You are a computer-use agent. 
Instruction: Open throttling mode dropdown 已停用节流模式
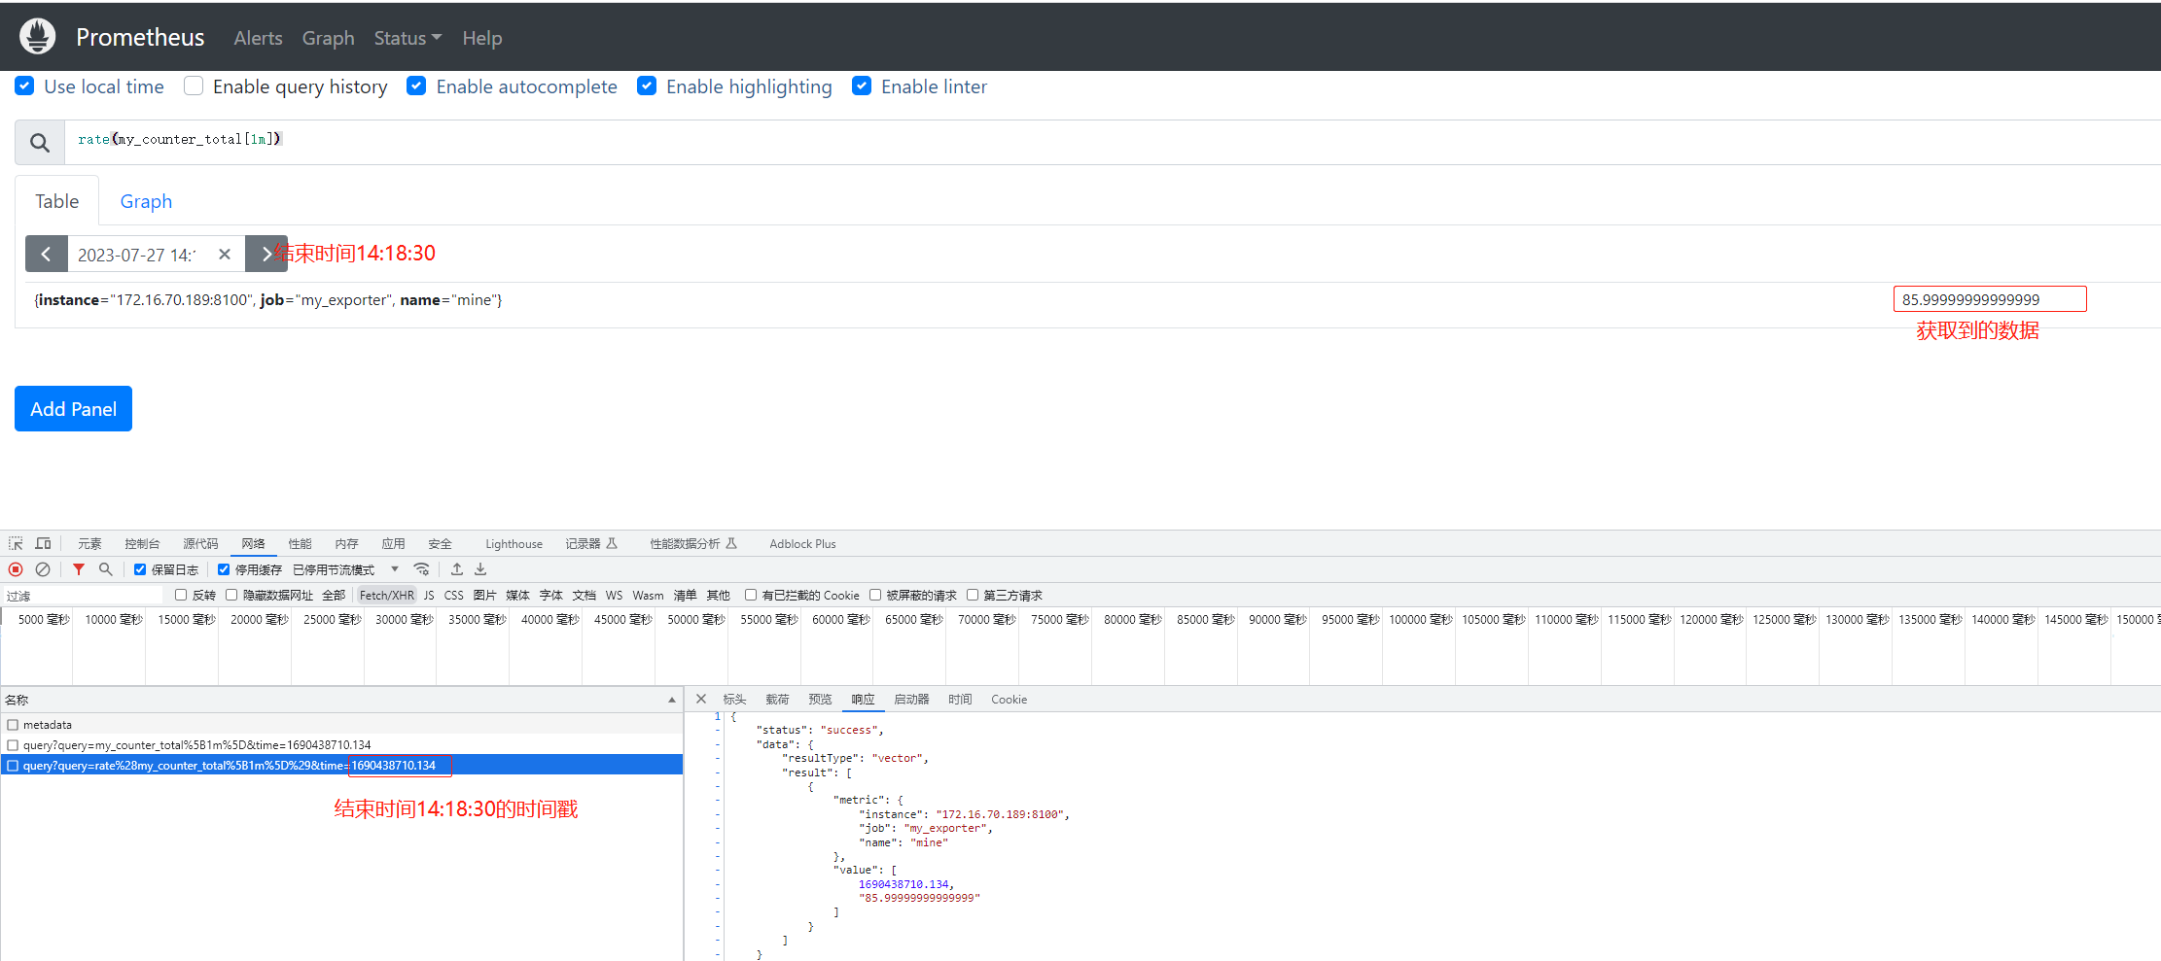346,569
